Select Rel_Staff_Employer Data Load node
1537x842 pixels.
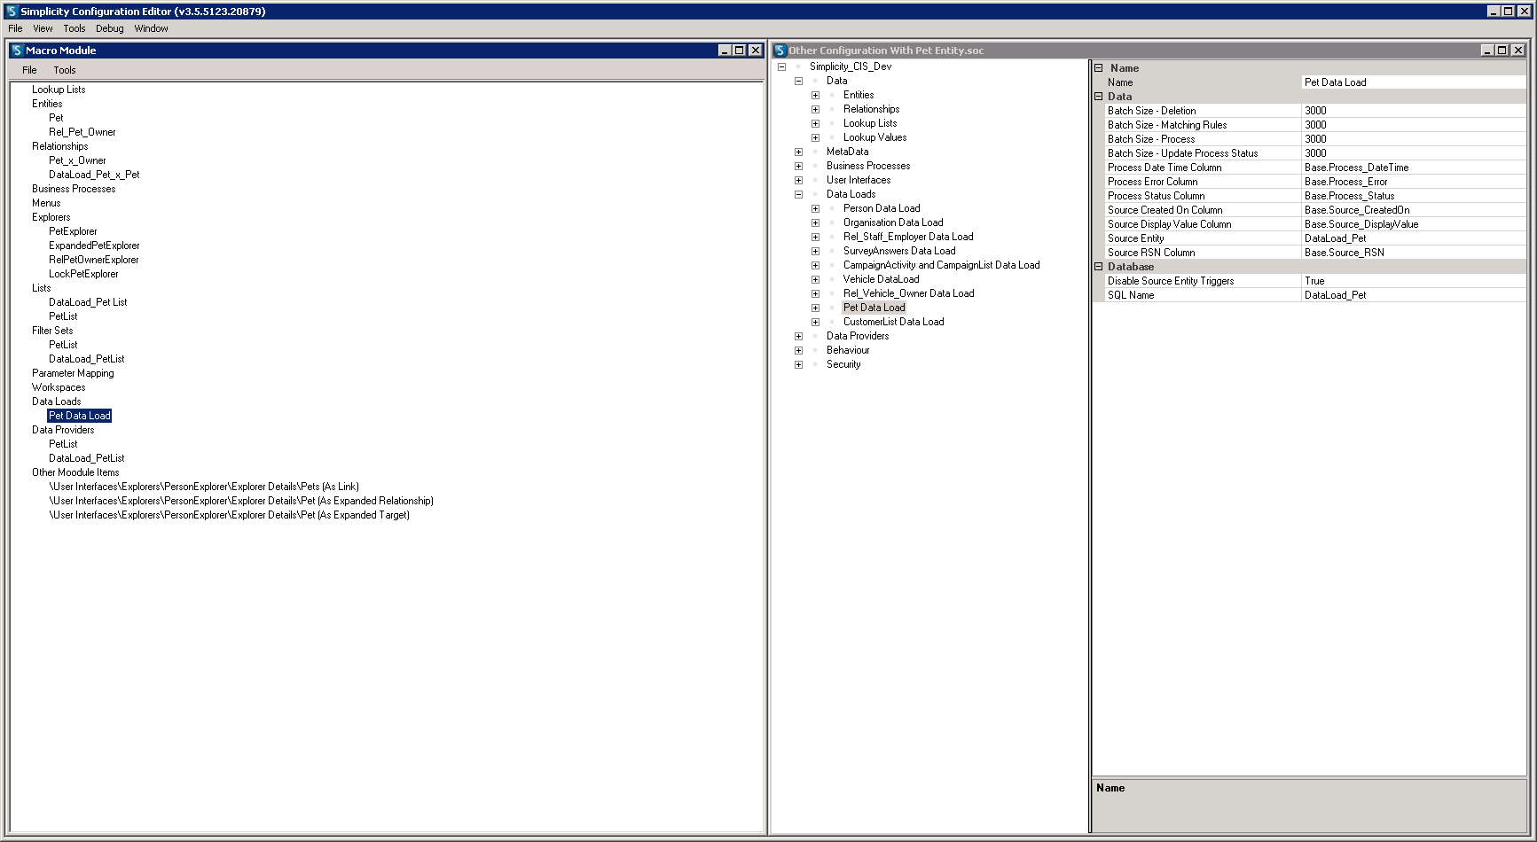[908, 237]
